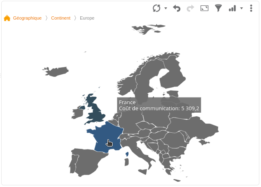Expand the map to full screen
Viewport: 261px width, 187px height.
tap(204, 8)
